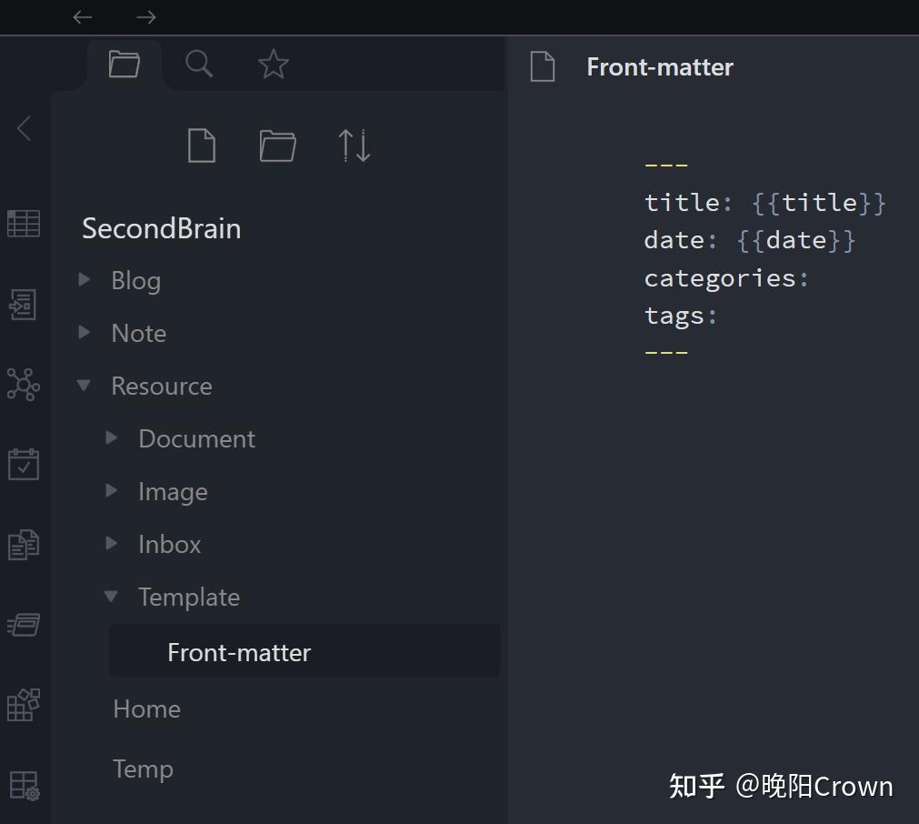Image resolution: width=919 pixels, height=824 pixels.
Task: Collapse the left sidebar with the chevron
Action: click(25, 128)
